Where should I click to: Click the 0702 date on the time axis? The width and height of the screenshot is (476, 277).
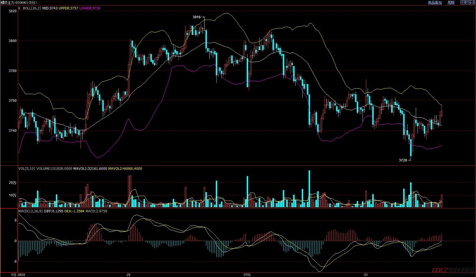pos(247,275)
